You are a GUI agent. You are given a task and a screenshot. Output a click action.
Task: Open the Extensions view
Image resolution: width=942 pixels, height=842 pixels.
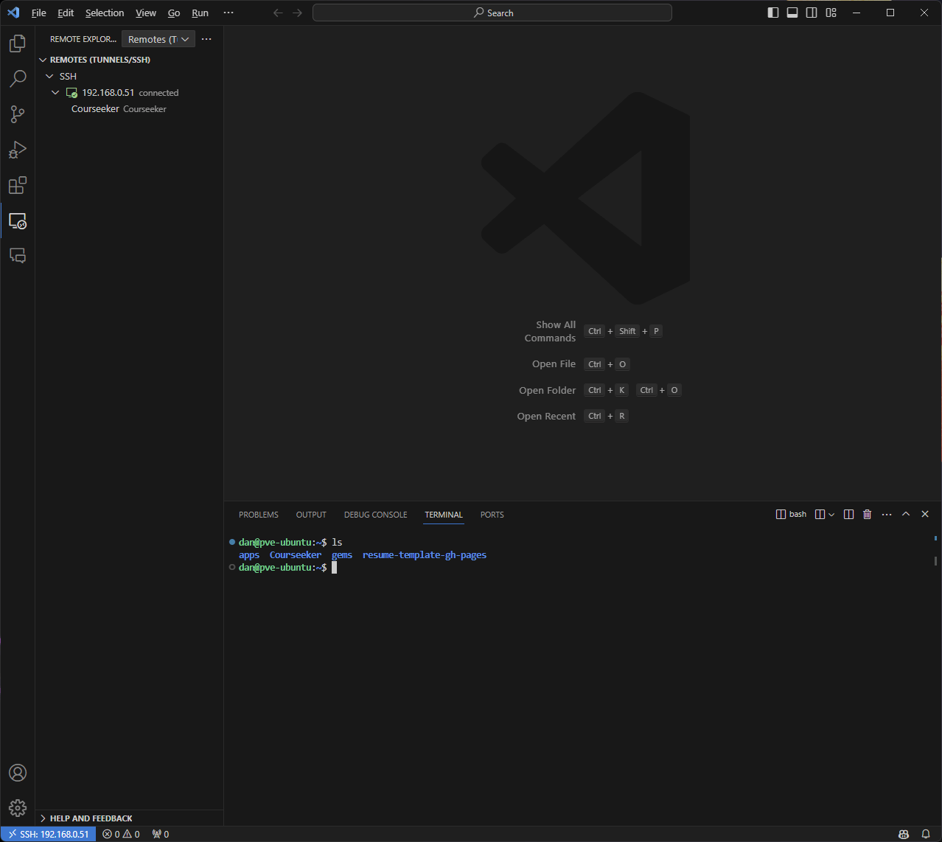click(18, 185)
